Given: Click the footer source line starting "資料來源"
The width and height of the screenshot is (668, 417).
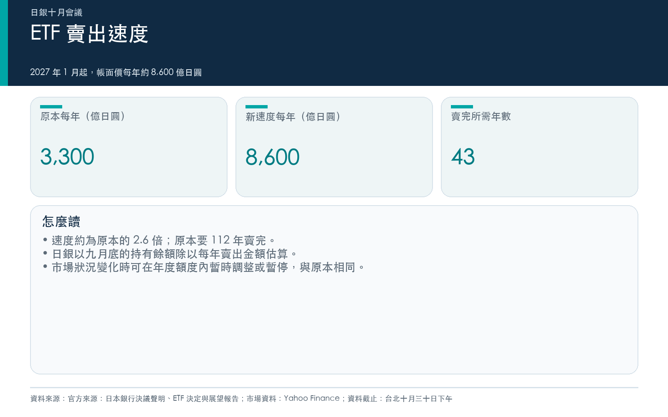Looking at the screenshot, I should (241, 399).
